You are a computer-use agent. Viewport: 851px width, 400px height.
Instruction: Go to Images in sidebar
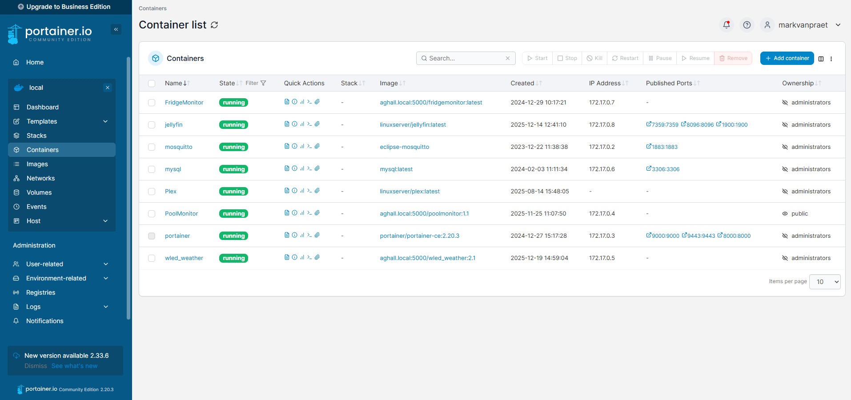[x=37, y=164]
